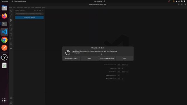Viewport: 187px width, 105px height.
Task: Click the view-as-tree icon in the Source Control header
Action: [x=35, y=10]
